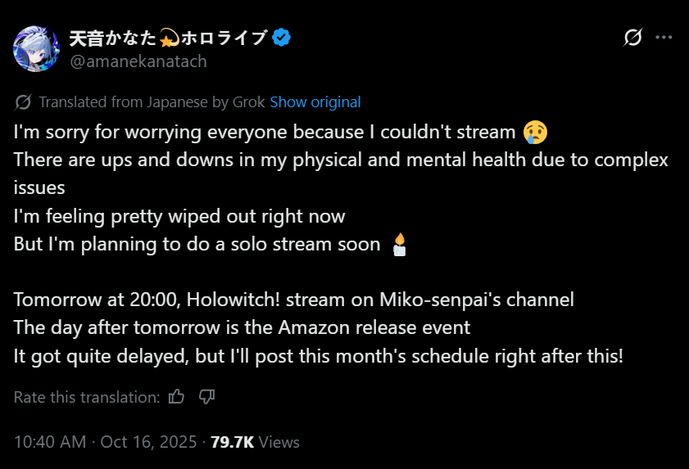689x469 pixels.
Task: Click the 'I'm sorry for worrying everyone' line
Action: [280, 132]
